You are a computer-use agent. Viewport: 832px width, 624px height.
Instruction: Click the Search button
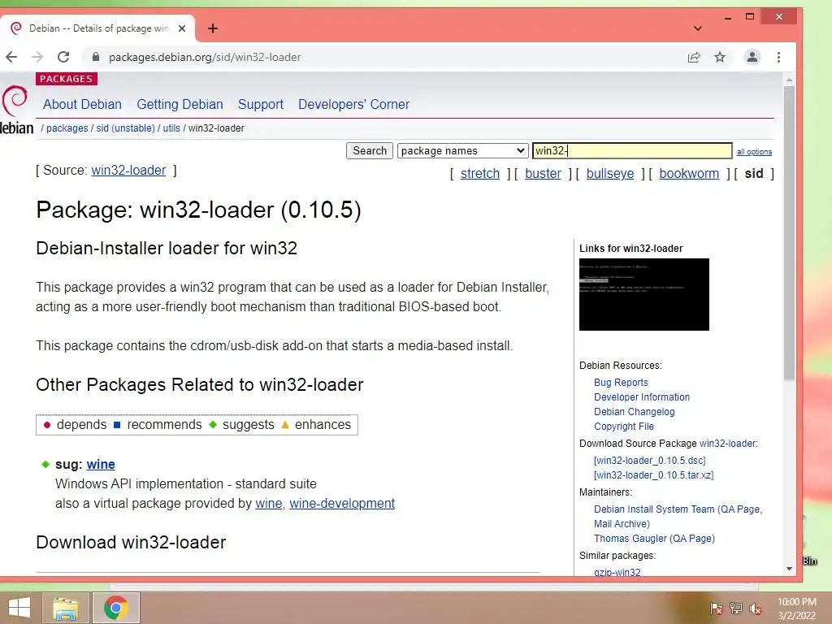pyautogui.click(x=370, y=150)
